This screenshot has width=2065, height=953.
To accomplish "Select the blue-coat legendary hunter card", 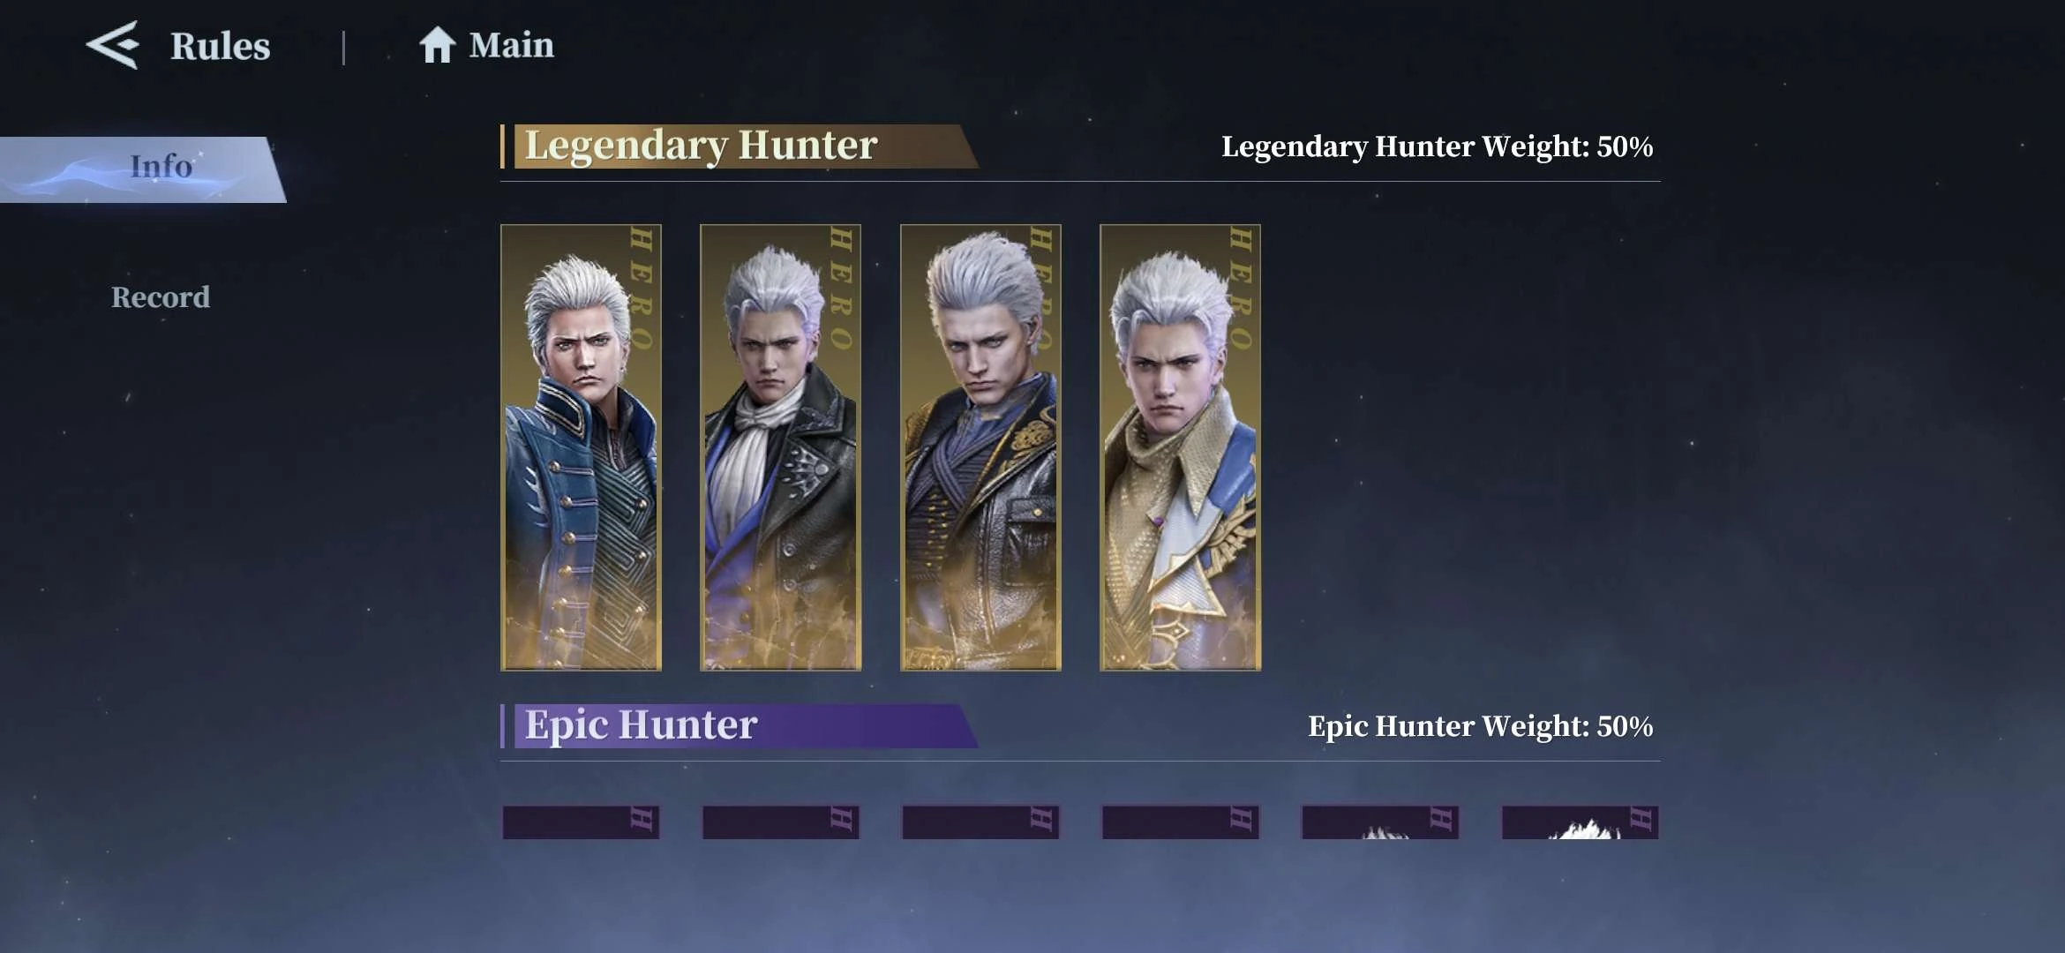I will point(581,447).
